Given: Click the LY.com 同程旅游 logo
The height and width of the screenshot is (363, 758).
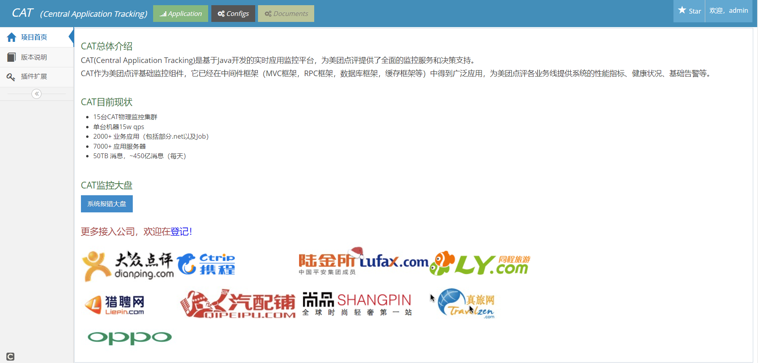Looking at the screenshot, I should click(480, 263).
